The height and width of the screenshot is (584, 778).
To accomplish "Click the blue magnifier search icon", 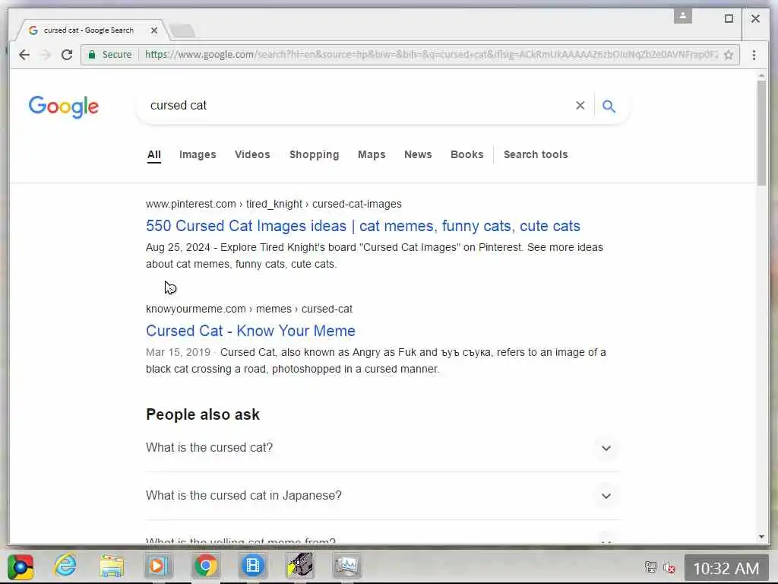I will pyautogui.click(x=609, y=106).
